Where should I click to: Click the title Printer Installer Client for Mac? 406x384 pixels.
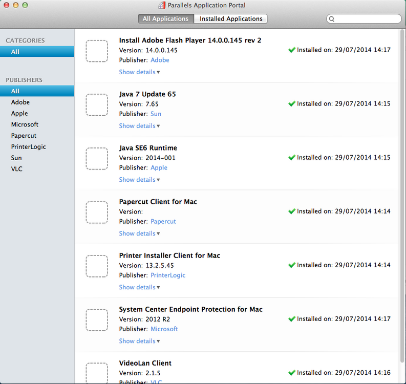point(169,255)
